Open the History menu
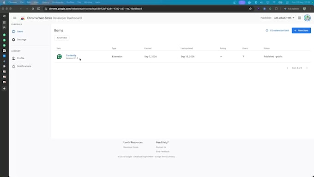This screenshot has height=177, width=314. [x=45, y=2]
